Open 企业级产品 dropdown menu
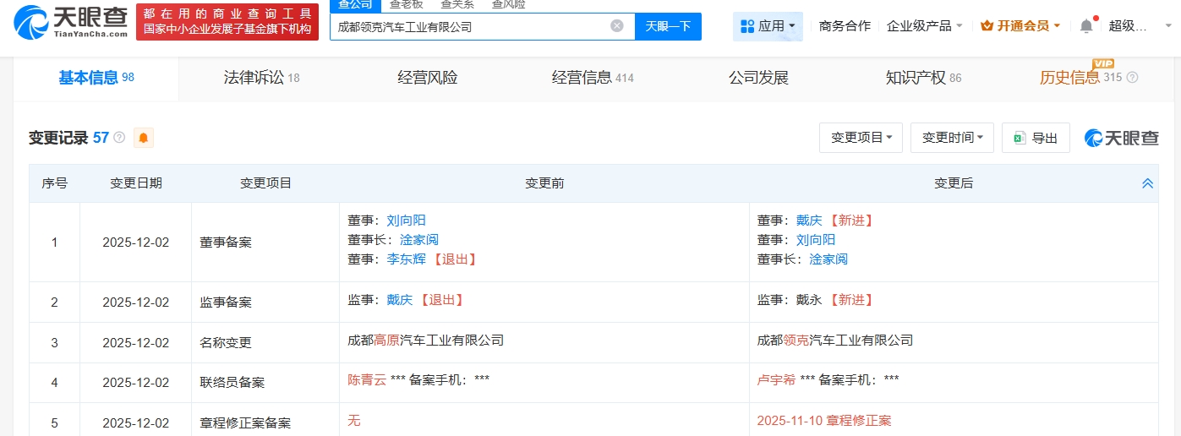Viewport: 1181px width, 436px height. (924, 26)
